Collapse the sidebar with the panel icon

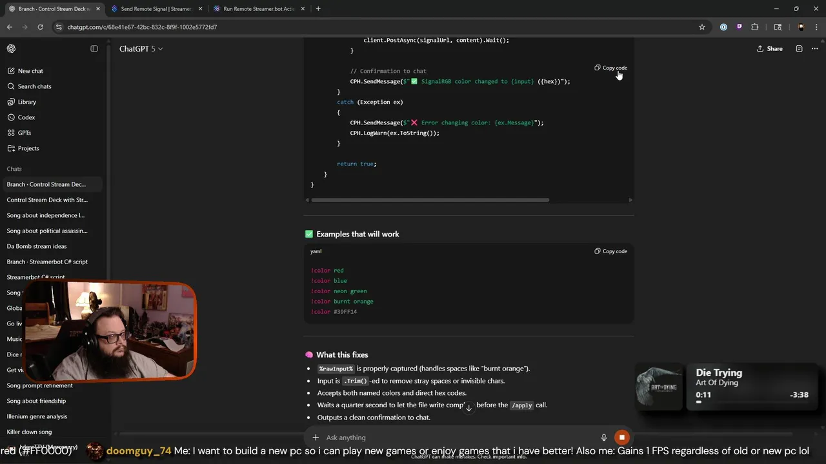[94, 49]
